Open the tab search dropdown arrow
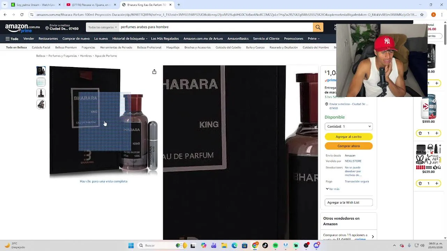This screenshot has height=251, width=447. (4, 5)
